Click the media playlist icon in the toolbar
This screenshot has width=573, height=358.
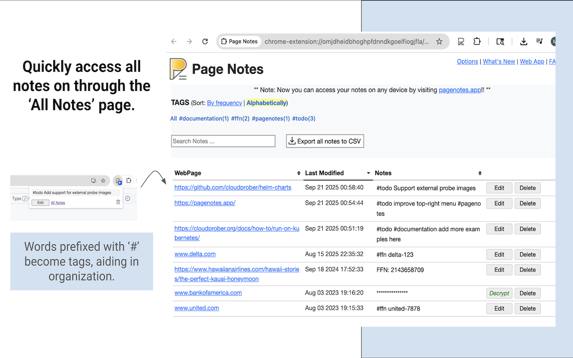[x=539, y=41]
